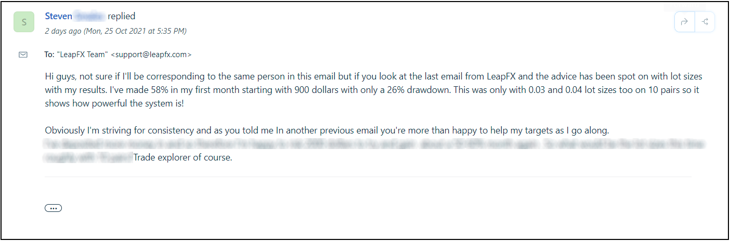Click the "replied" status text
Viewport: 730px width, 241px height.
point(122,16)
